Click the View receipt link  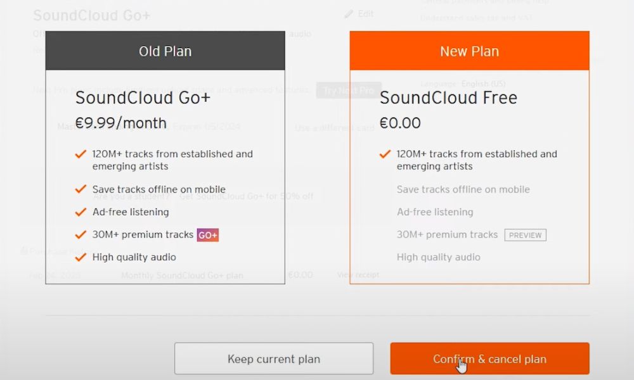point(359,275)
